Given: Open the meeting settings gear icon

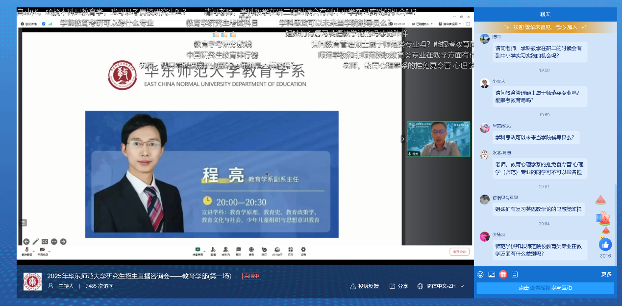Looking at the screenshot, I should (x=303, y=250).
